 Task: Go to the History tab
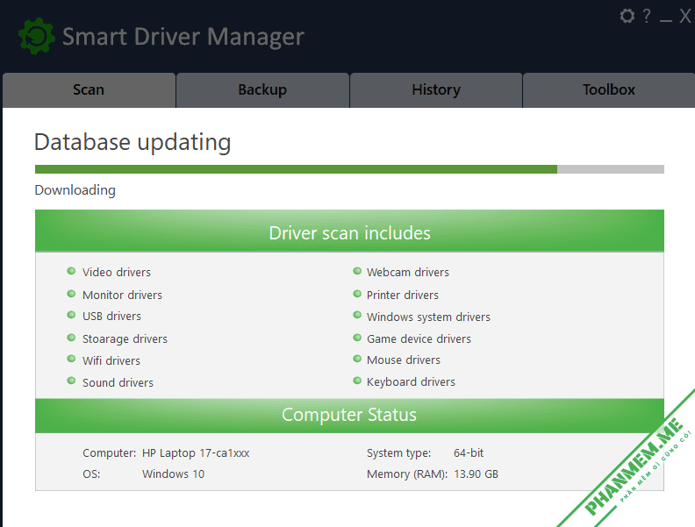[436, 90]
